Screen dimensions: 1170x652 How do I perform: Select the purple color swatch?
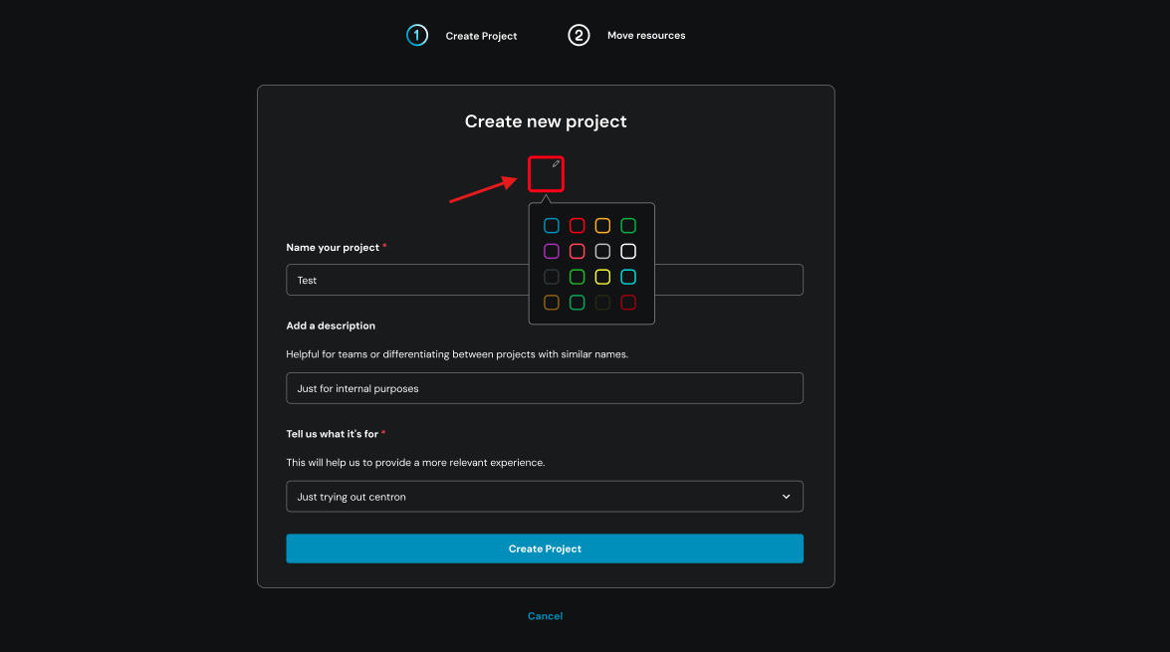(552, 251)
